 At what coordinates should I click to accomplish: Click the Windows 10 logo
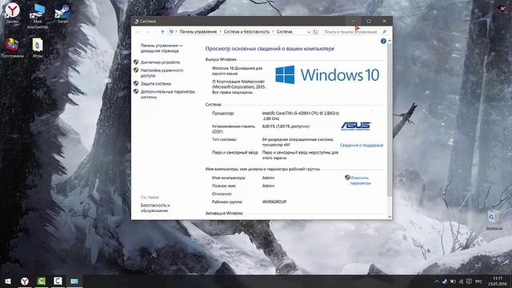(327, 74)
